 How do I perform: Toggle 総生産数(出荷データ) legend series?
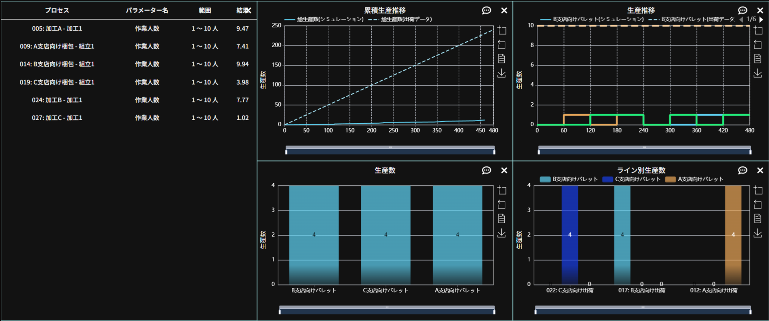point(406,19)
